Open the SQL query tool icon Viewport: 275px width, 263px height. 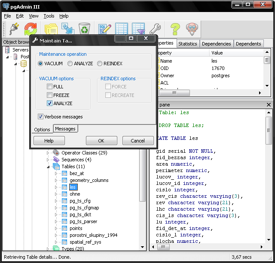click(105, 29)
